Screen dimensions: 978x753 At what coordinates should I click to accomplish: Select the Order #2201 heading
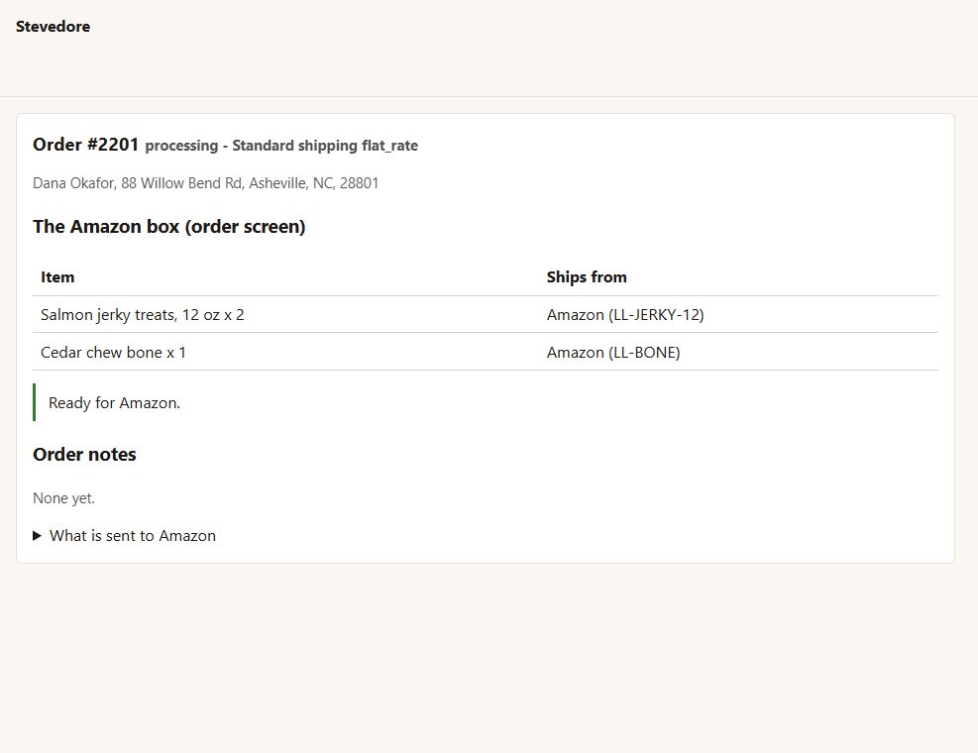point(85,145)
